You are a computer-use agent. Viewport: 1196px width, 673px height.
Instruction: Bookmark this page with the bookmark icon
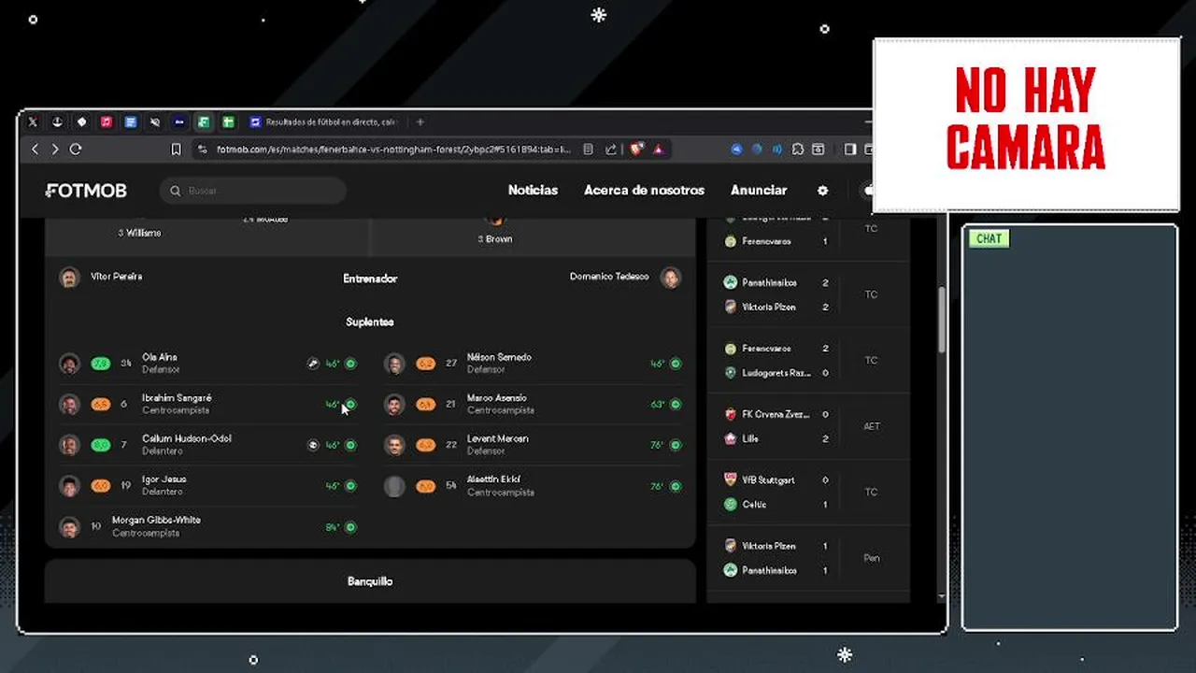point(176,150)
